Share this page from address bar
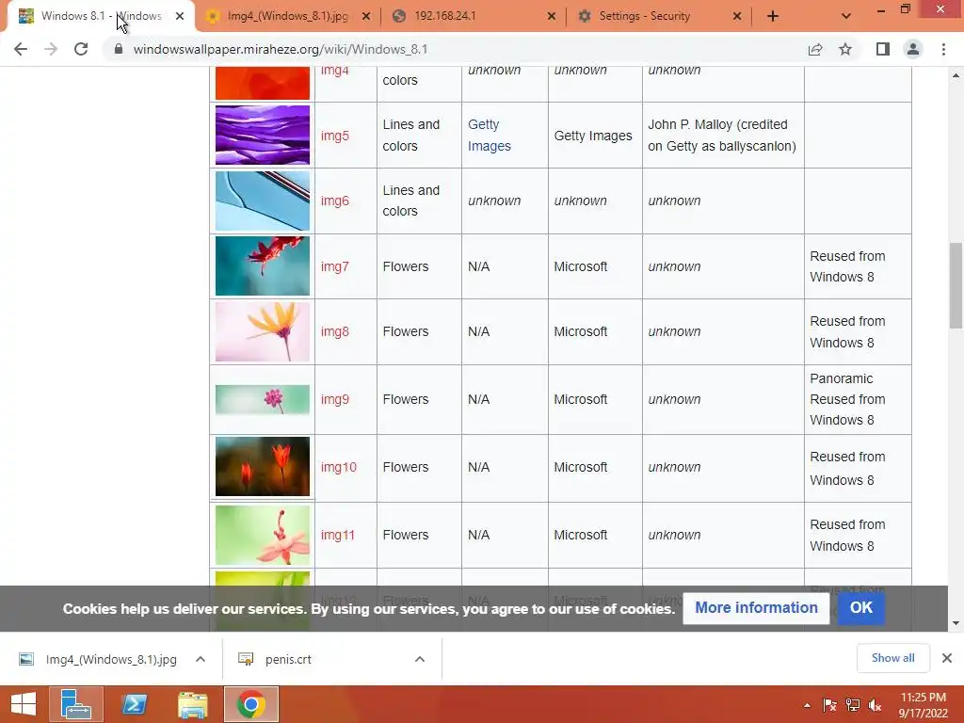The width and height of the screenshot is (964, 723). 815,49
